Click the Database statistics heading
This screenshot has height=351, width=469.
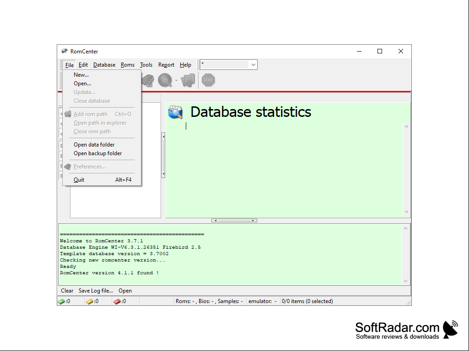(251, 112)
